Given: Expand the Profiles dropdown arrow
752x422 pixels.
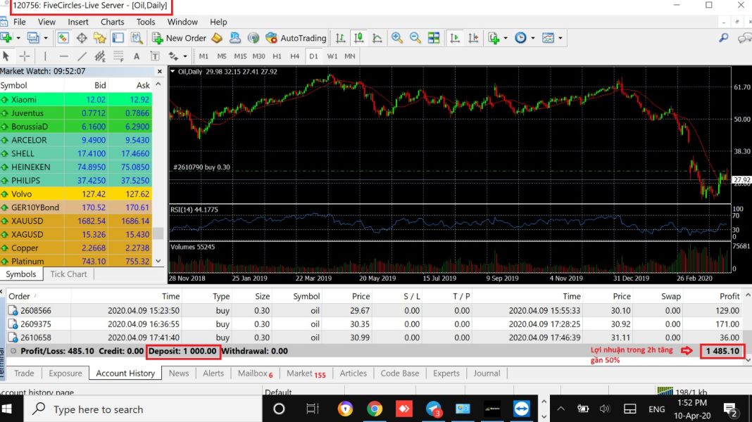Looking at the screenshot, I should [46, 38].
